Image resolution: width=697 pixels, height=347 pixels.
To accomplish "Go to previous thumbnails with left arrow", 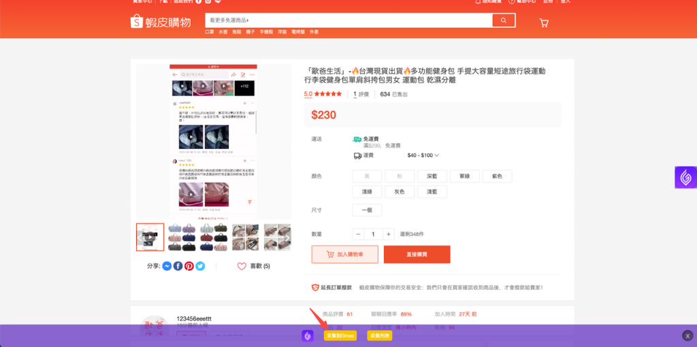I will pos(140,237).
